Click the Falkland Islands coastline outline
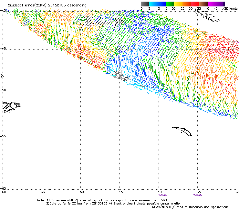This screenshot has width=239, height=209. click(x=12, y=107)
